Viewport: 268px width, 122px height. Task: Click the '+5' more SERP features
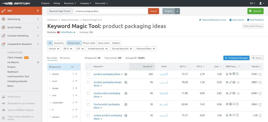click(238, 82)
